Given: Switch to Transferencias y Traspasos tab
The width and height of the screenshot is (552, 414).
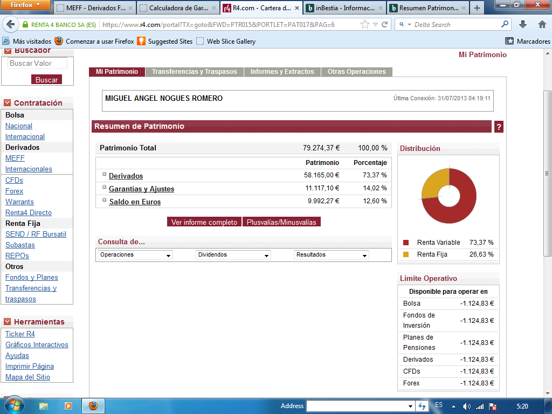Looking at the screenshot, I should (194, 72).
